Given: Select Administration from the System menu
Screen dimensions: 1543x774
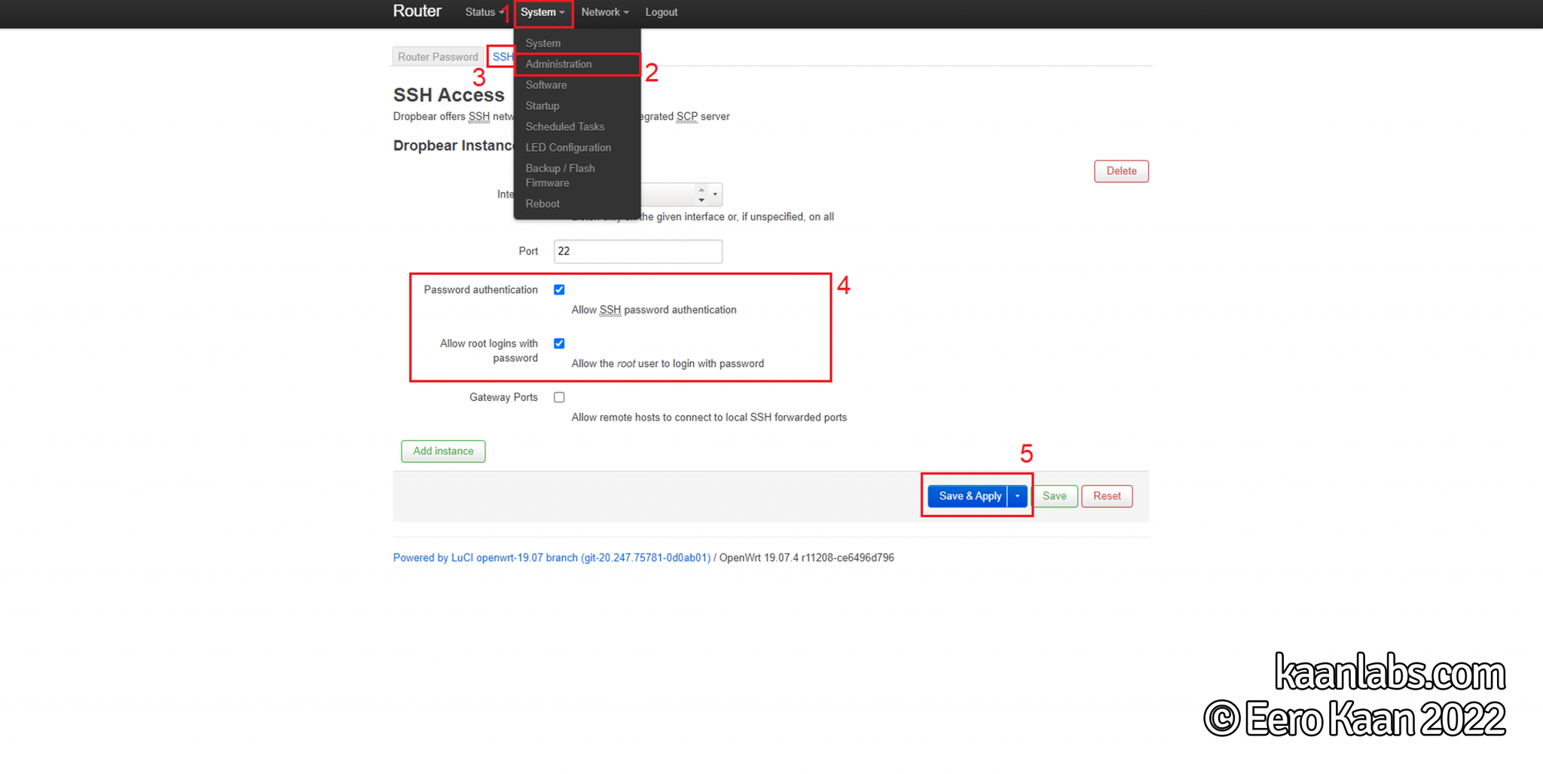Looking at the screenshot, I should pos(558,64).
